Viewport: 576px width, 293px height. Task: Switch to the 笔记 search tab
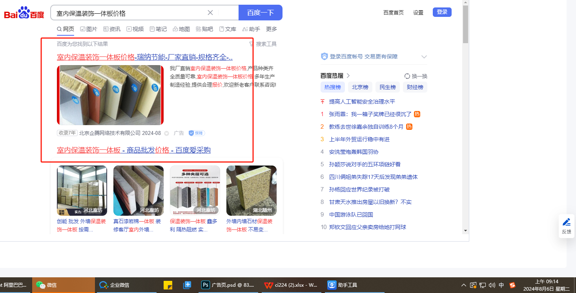pyautogui.click(x=158, y=29)
